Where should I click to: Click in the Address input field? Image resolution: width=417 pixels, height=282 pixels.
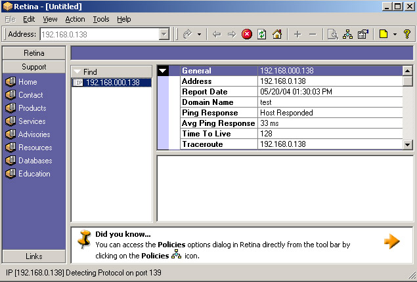point(100,34)
